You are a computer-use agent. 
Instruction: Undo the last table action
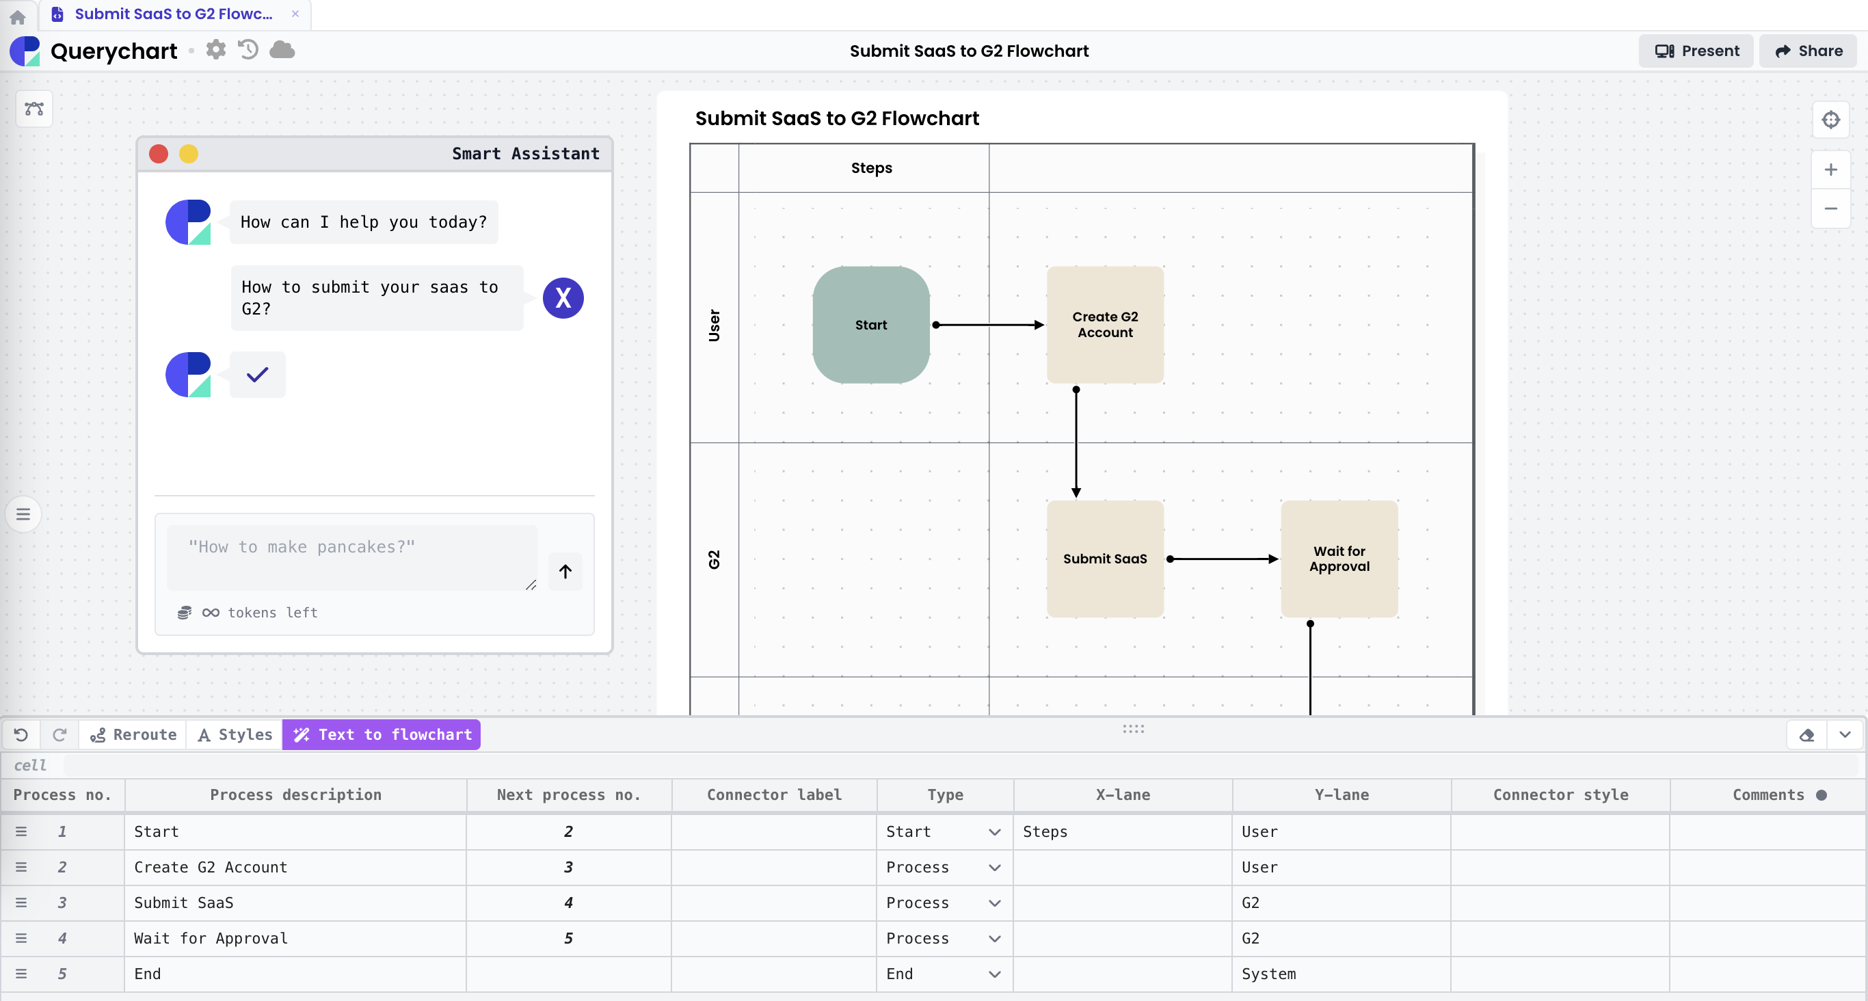21,735
